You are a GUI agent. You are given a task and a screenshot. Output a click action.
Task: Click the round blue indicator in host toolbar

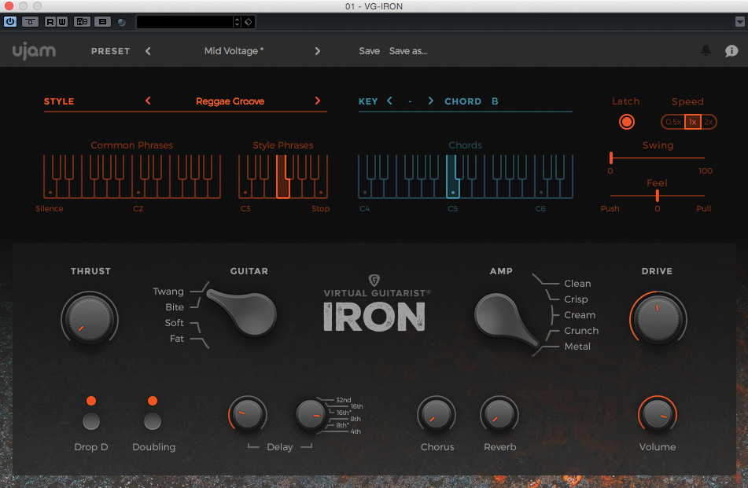point(122,22)
